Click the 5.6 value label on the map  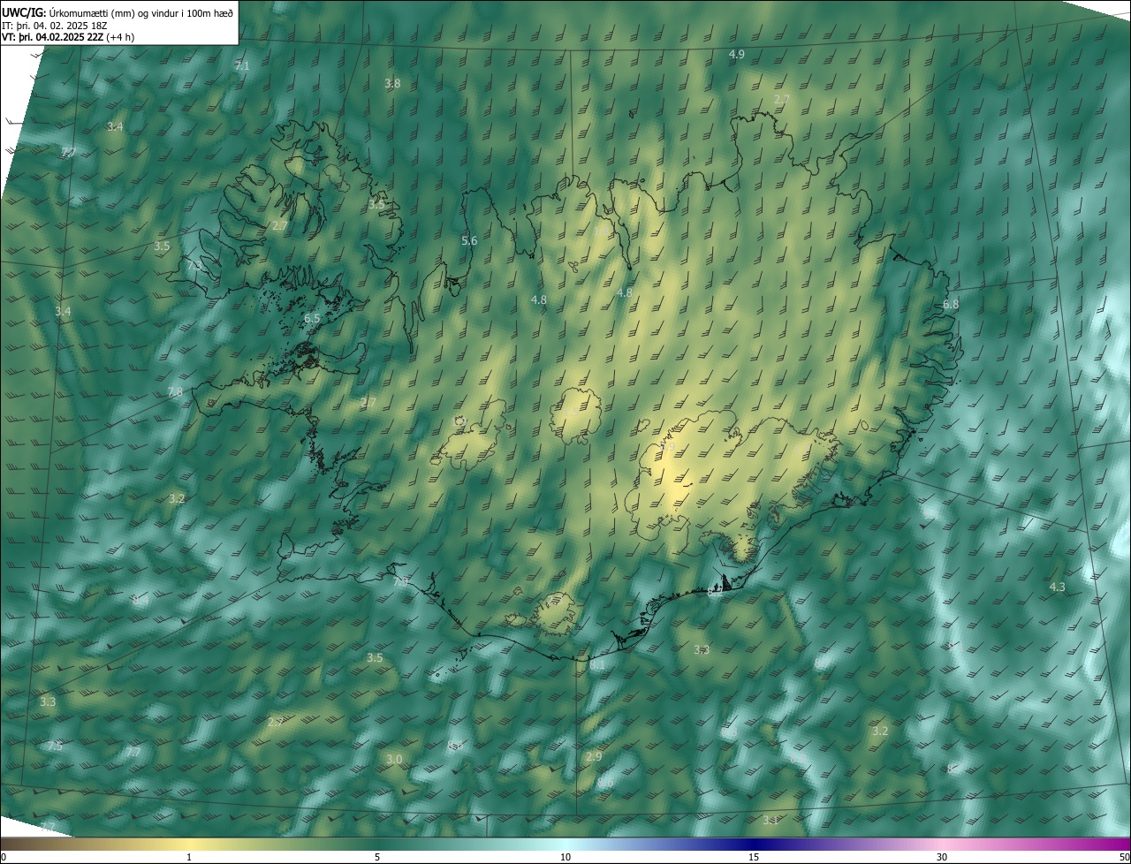pyautogui.click(x=469, y=240)
